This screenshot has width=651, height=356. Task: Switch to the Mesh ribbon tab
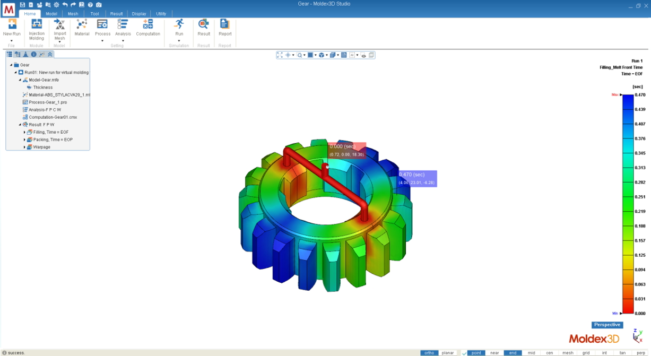click(73, 14)
